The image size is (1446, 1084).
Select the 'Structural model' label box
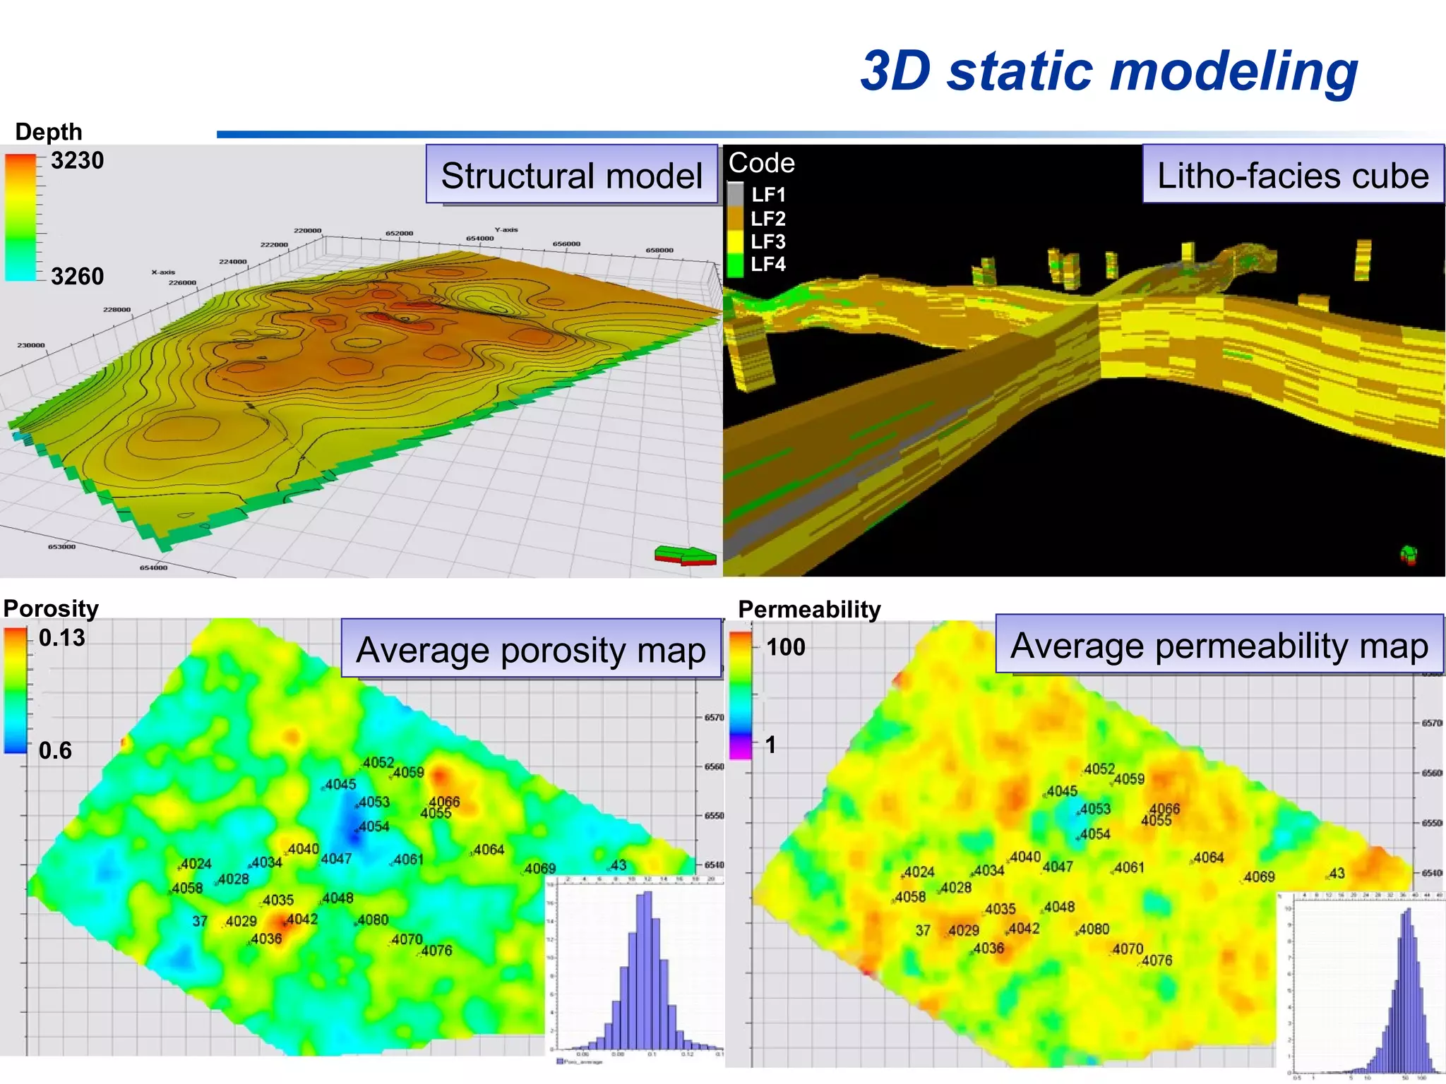coord(571,174)
